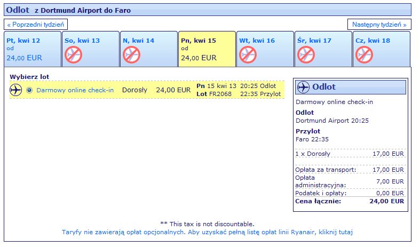Click 1 x Dorosły line in summary

(351, 154)
